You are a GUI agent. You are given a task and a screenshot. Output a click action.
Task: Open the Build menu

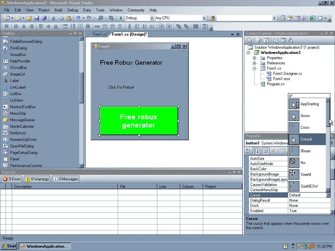pyautogui.click(x=58, y=10)
